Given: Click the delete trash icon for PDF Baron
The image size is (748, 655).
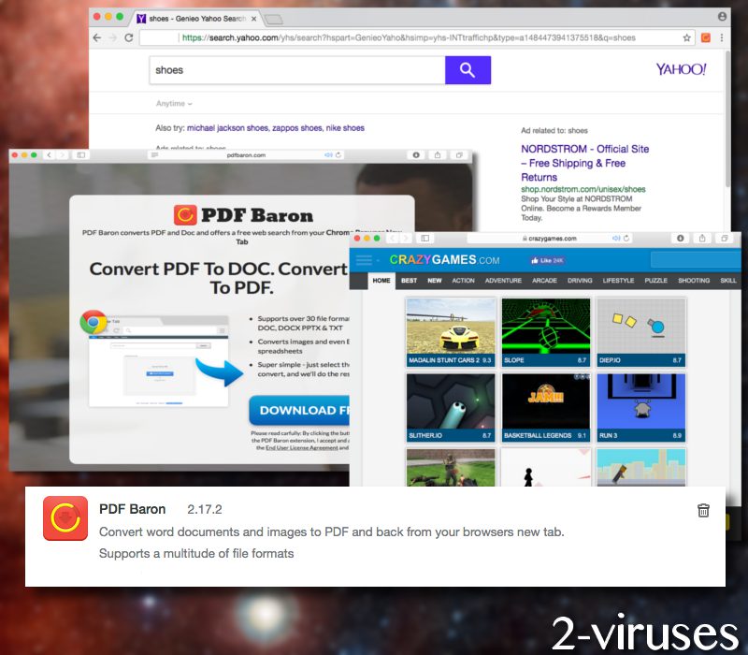Looking at the screenshot, I should click(x=703, y=511).
